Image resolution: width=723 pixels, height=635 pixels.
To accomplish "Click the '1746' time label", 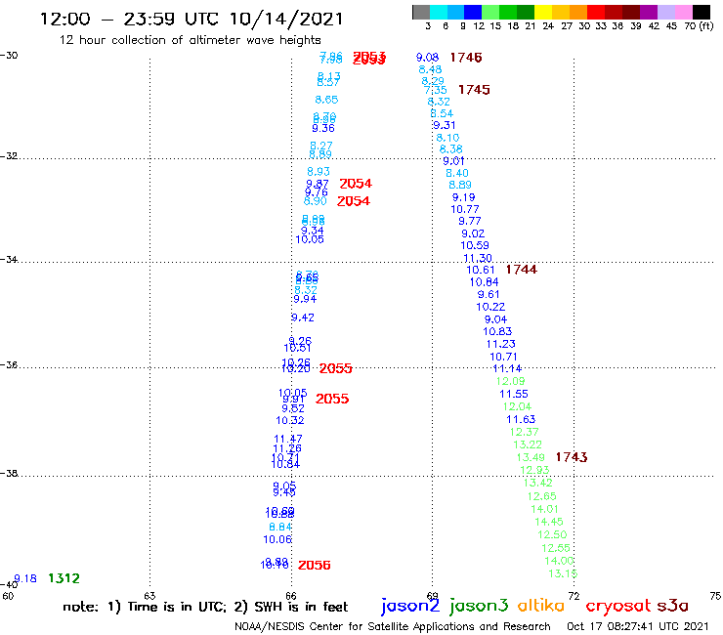I will (x=466, y=58).
